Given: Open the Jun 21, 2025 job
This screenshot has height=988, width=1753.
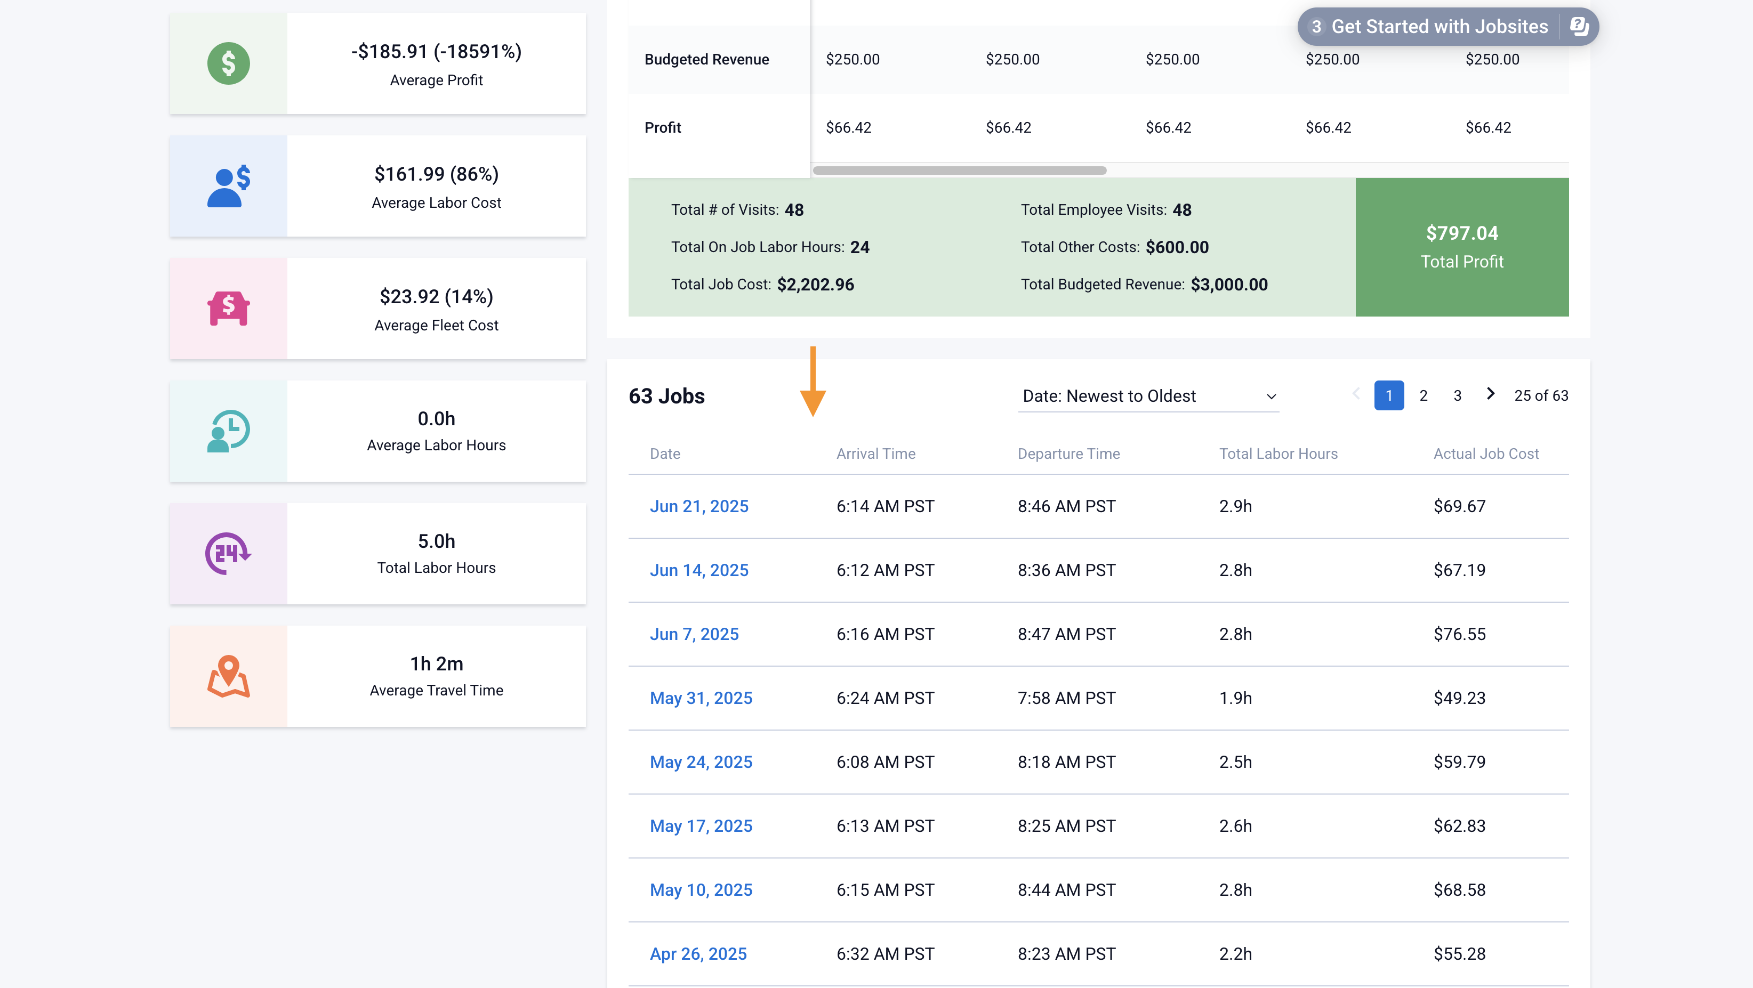Looking at the screenshot, I should click(698, 506).
